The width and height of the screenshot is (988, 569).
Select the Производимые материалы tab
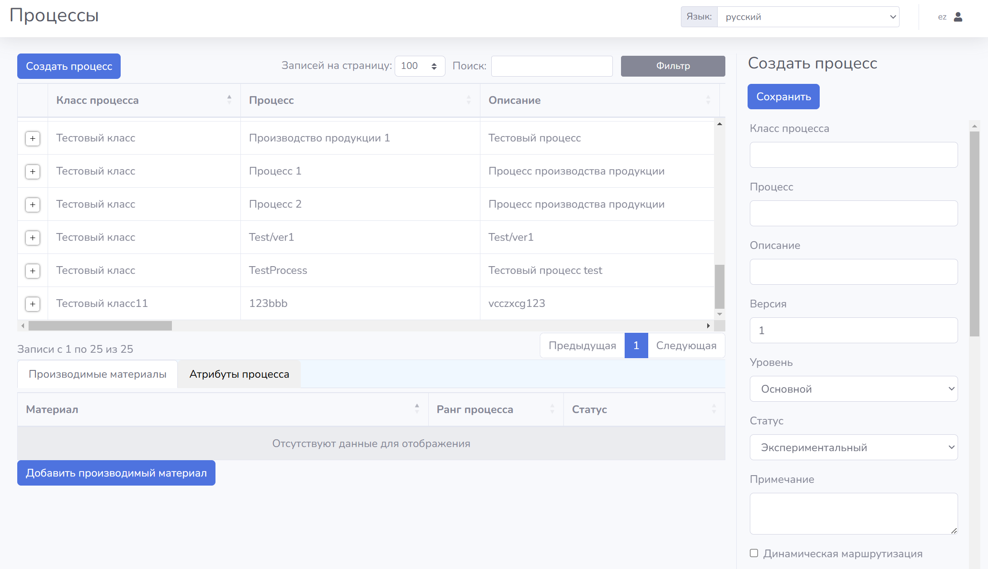click(x=98, y=374)
